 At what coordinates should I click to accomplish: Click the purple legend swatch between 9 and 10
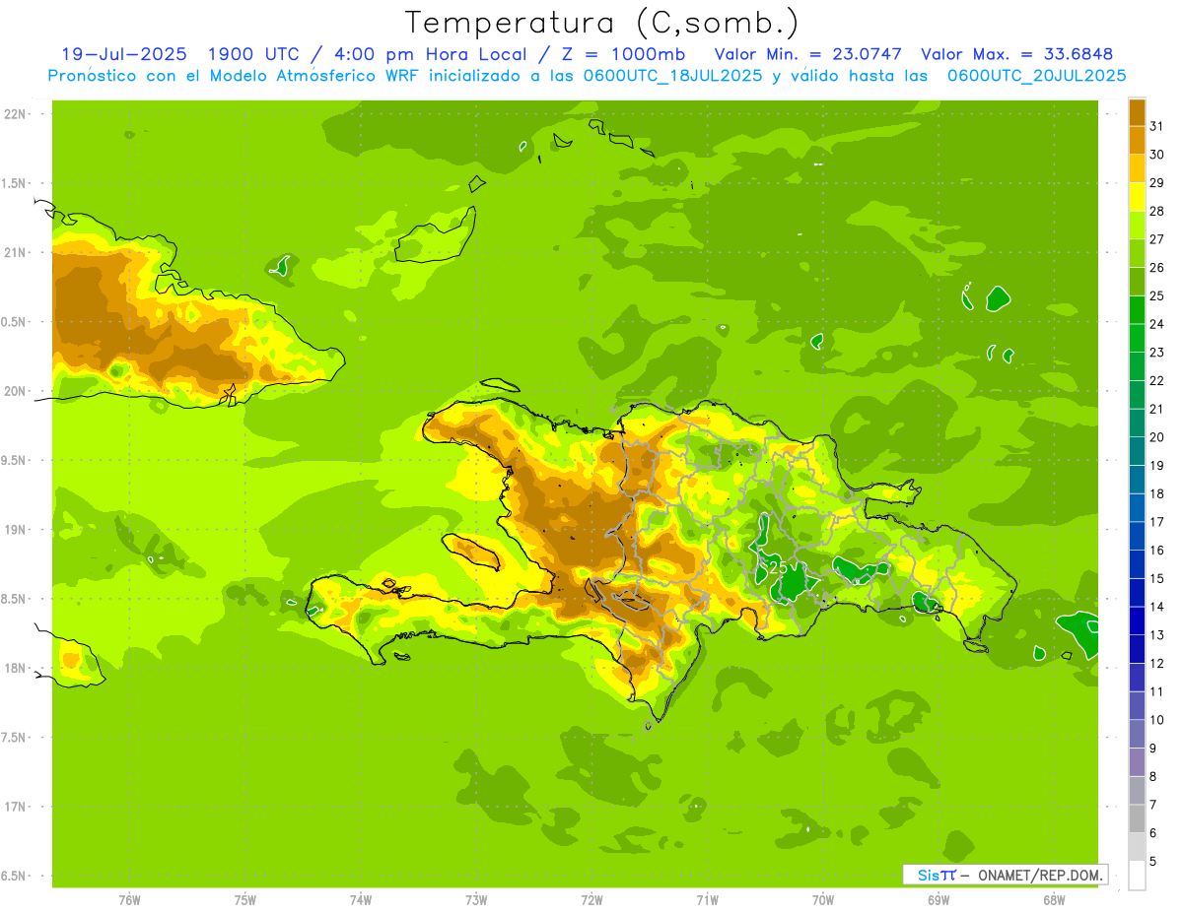[1137, 734]
